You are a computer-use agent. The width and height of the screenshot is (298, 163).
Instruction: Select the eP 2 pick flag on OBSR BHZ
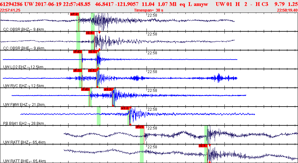74,14
